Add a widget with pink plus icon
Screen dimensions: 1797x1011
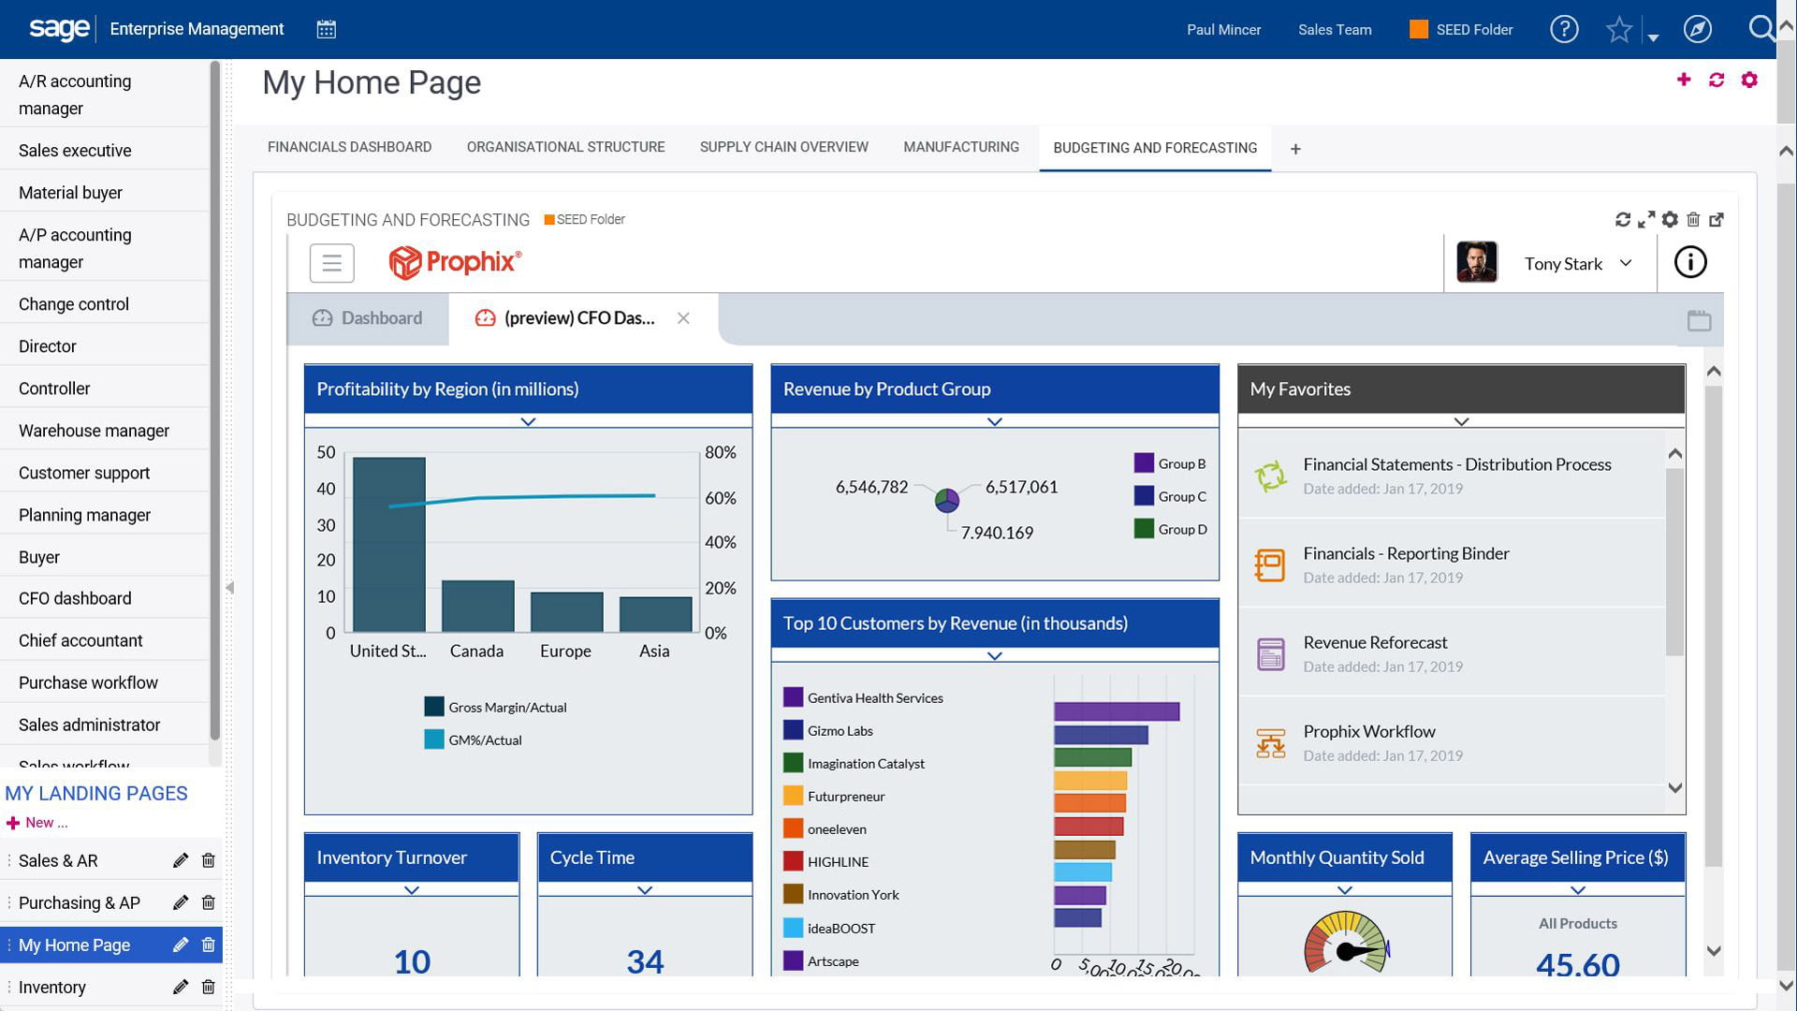(1684, 80)
